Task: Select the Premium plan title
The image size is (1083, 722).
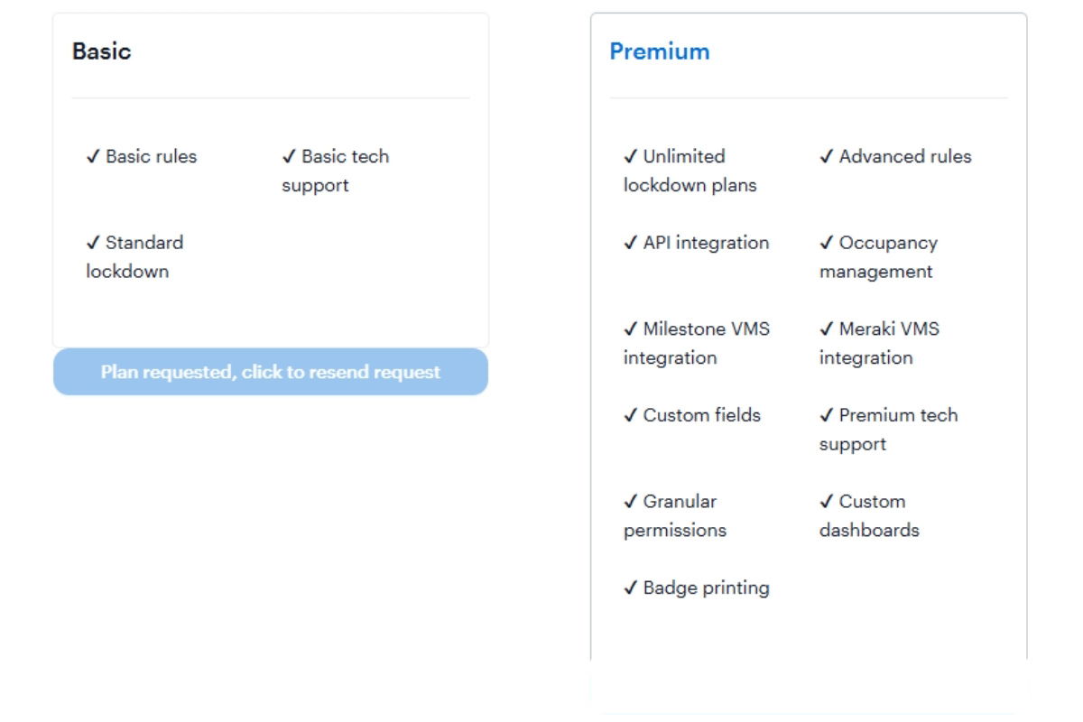Action: coord(660,51)
